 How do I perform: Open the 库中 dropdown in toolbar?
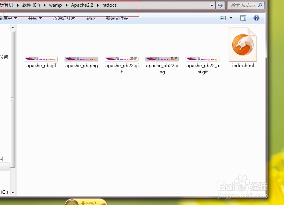(8, 18)
